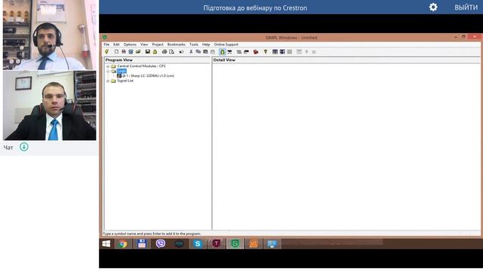Click the blue grid toolbar icon
Screen dimensions: 483x271
tap(131, 52)
